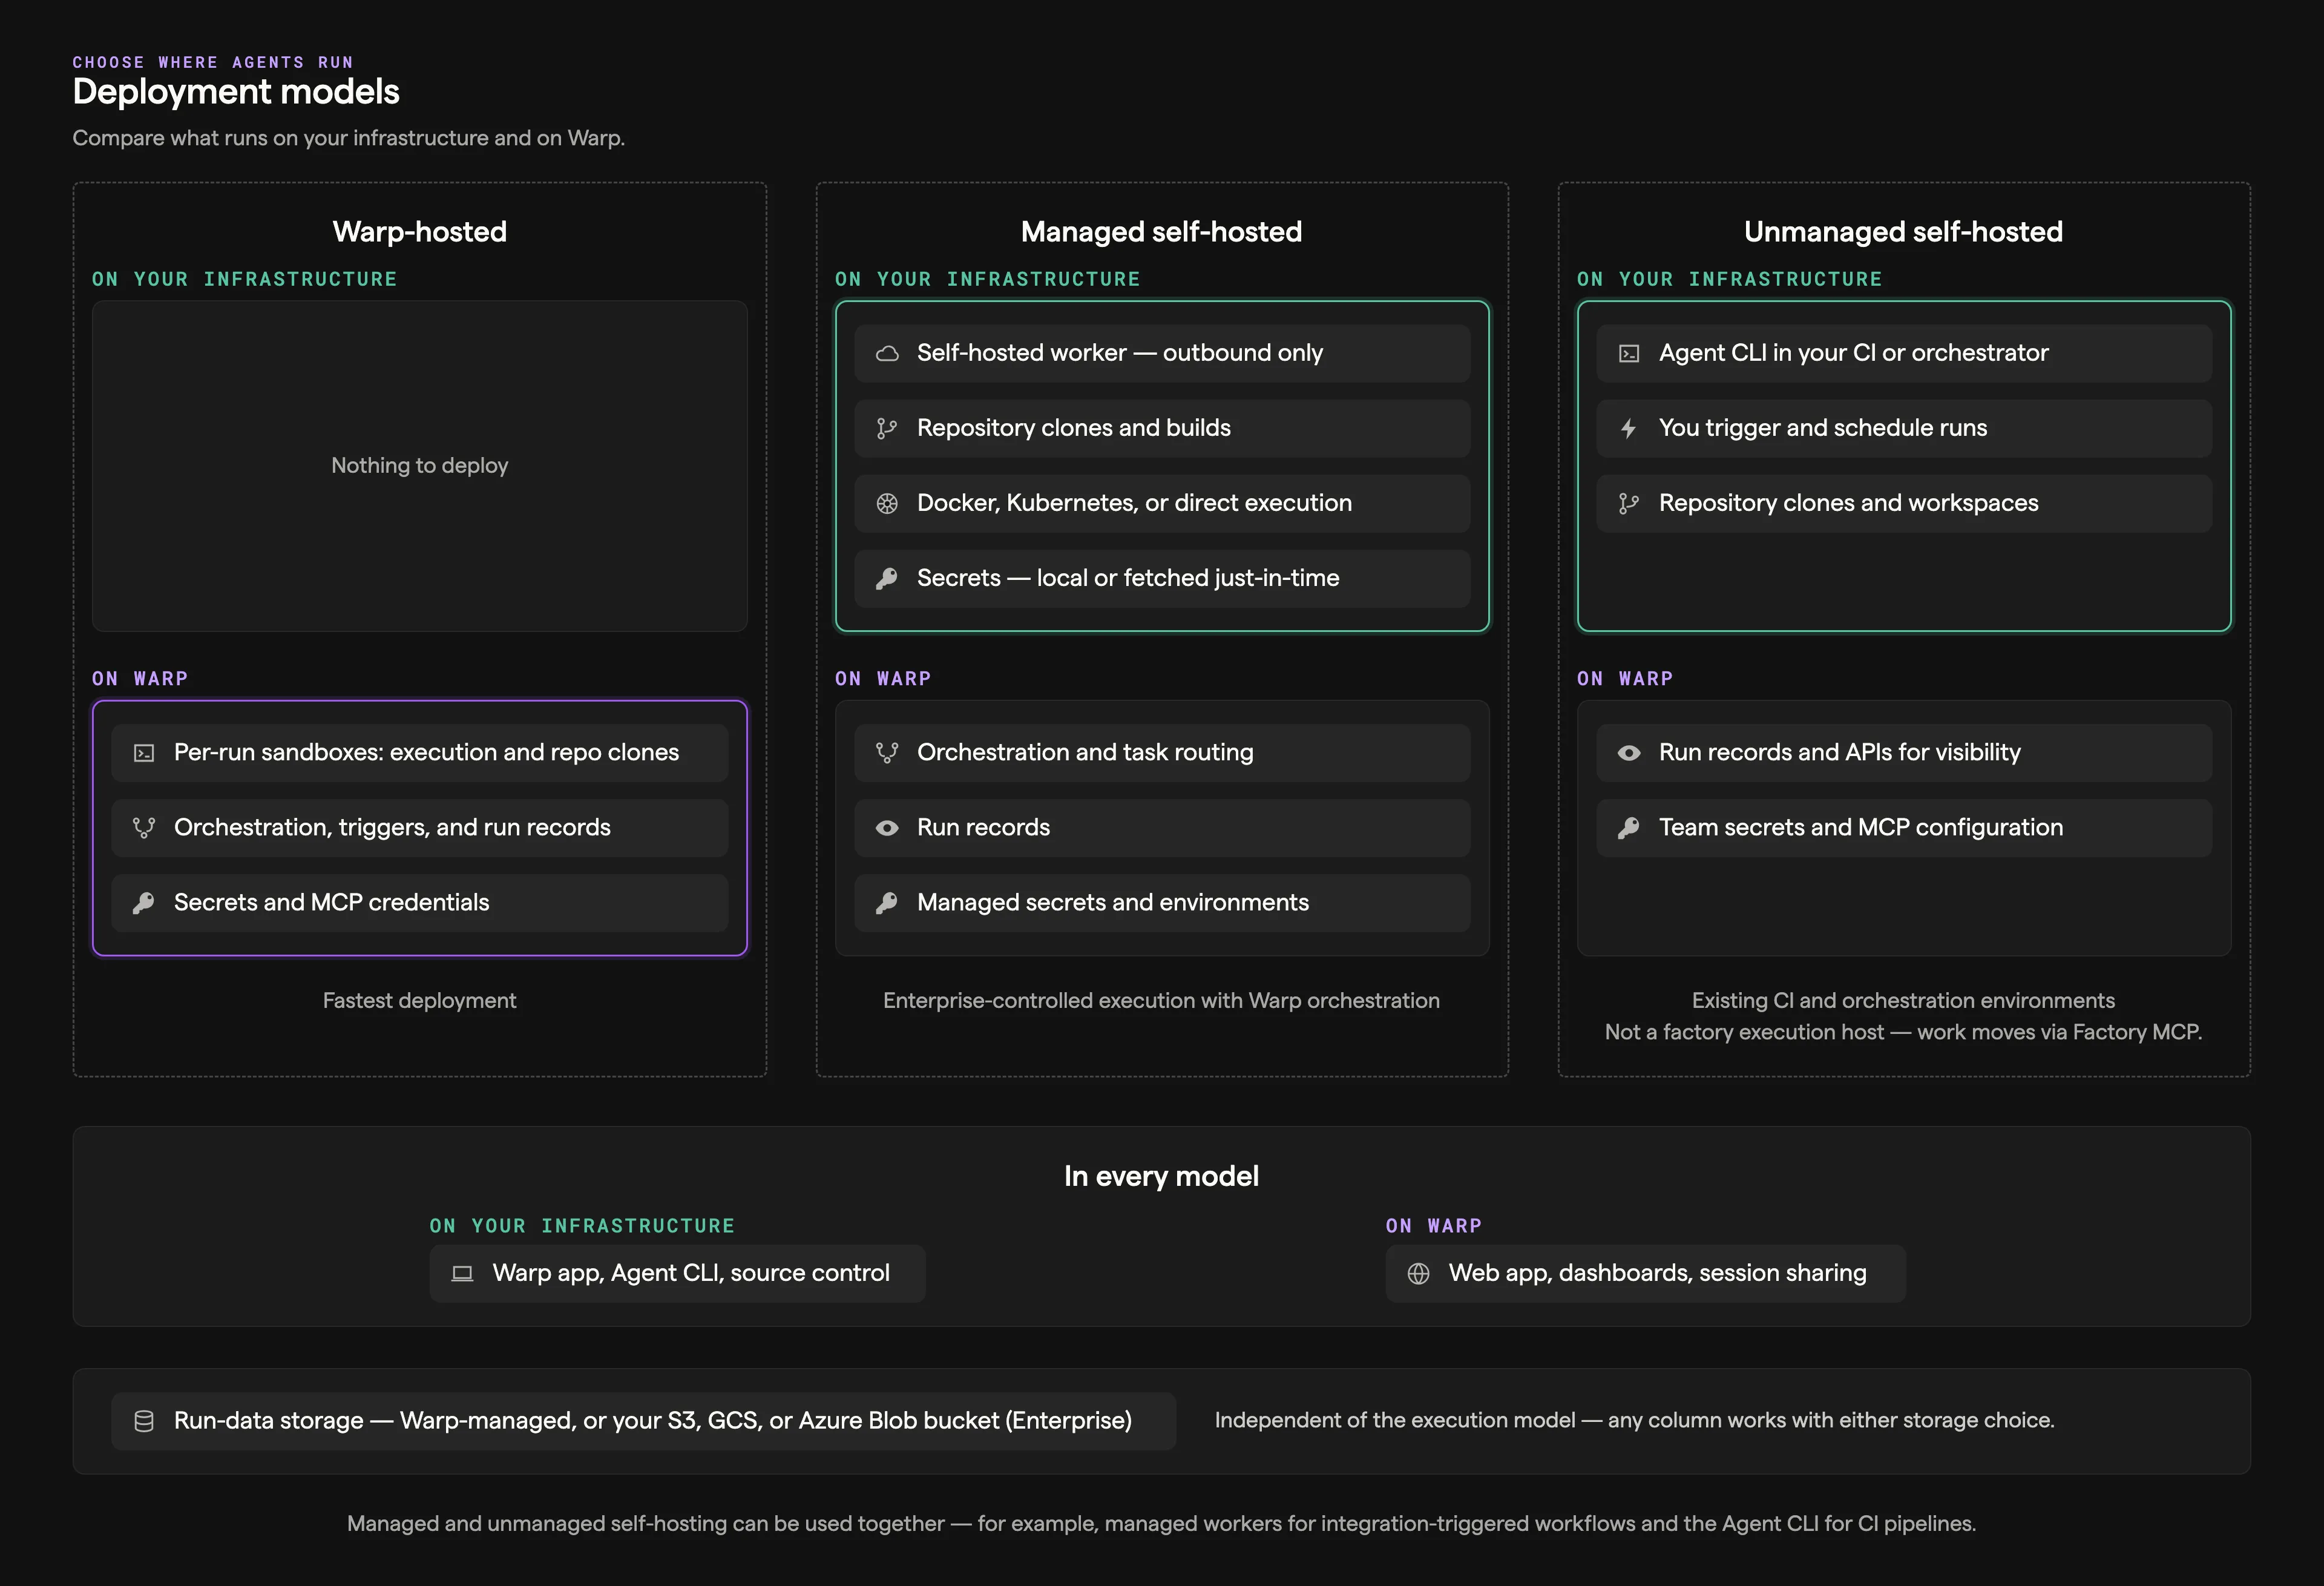Click Repository clones and builds text

click(x=1074, y=428)
